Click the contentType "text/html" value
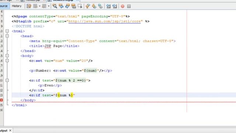236x133 pixels. 67,16
